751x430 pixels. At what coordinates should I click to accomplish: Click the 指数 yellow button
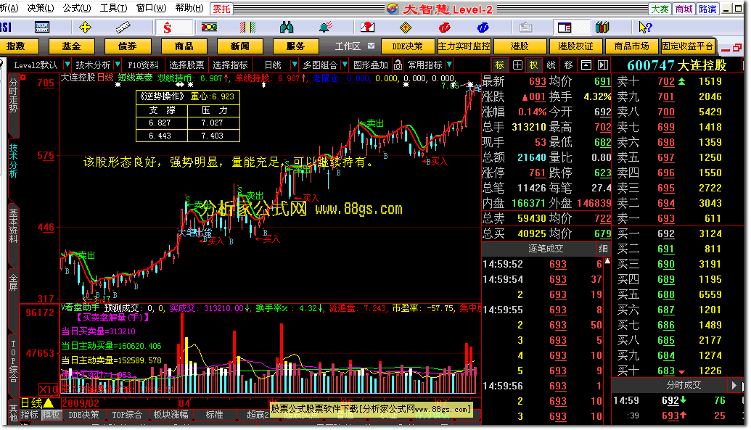coord(15,46)
